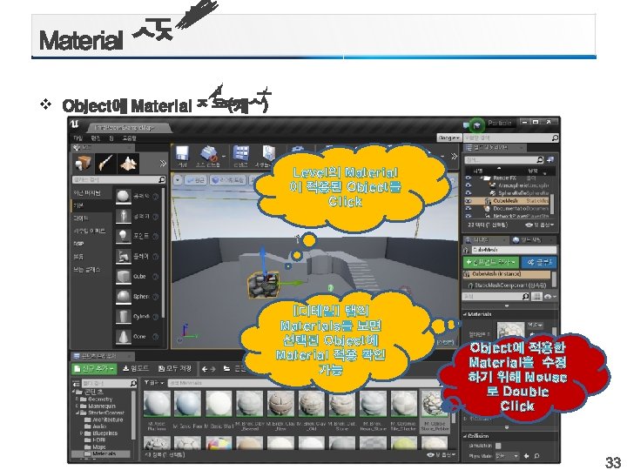Toggle the Simulation physics checkbox in Collision
This screenshot has width=627, height=470.
498,446
